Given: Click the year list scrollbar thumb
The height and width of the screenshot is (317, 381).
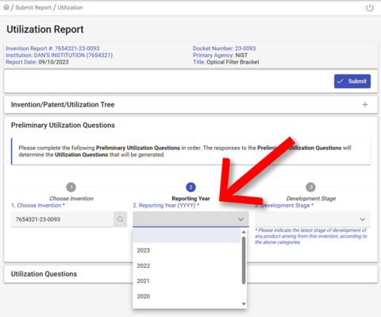Looking at the screenshot, I should pos(244,261).
